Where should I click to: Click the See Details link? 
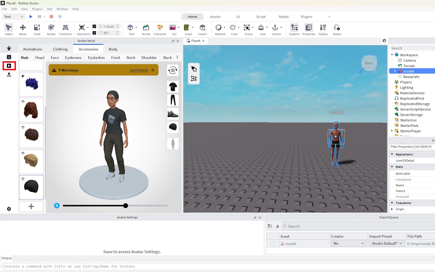pos(139,70)
